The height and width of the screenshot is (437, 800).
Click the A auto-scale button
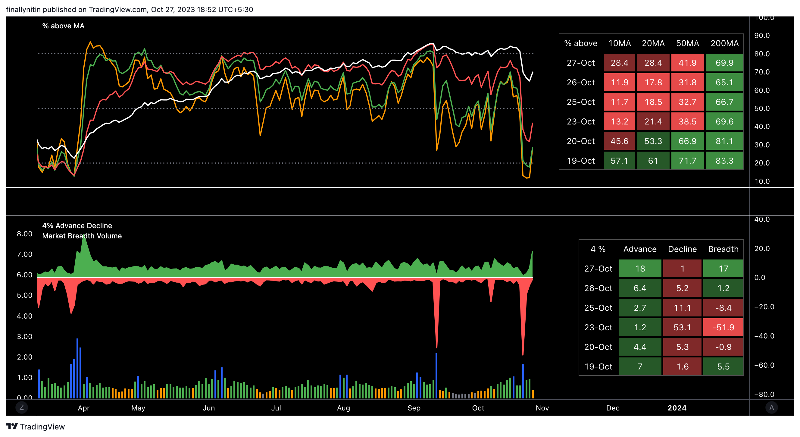(x=771, y=407)
